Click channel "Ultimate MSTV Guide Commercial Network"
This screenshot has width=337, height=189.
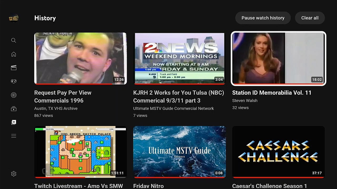174,108
